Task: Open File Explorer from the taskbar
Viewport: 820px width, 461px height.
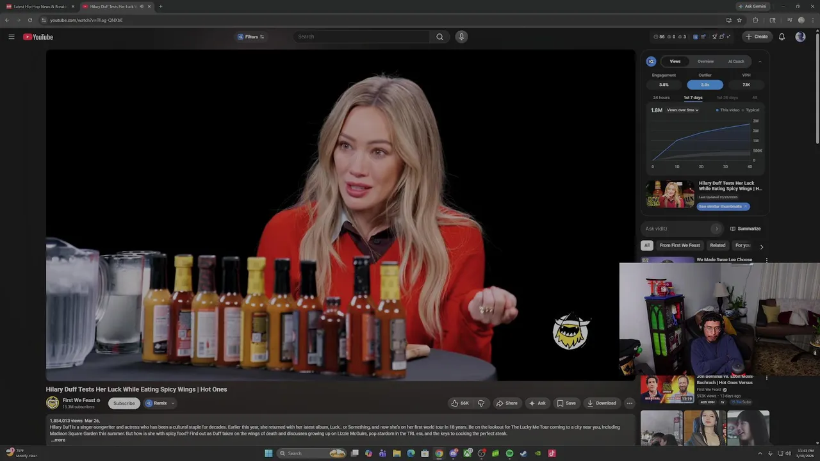Action: [397, 453]
